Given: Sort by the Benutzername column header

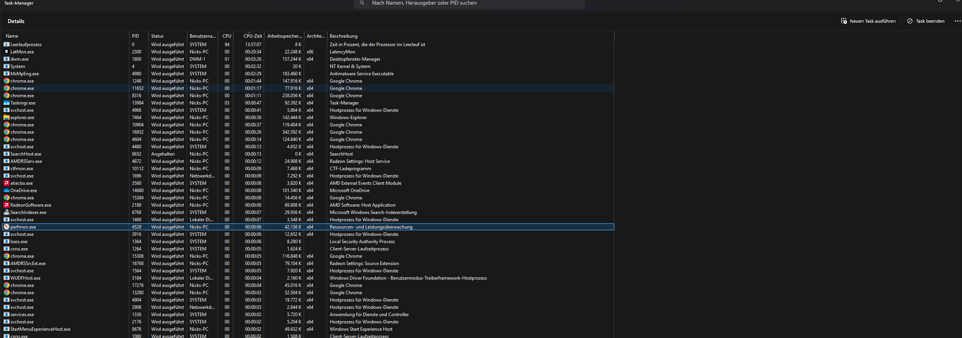Looking at the screenshot, I should 202,36.
